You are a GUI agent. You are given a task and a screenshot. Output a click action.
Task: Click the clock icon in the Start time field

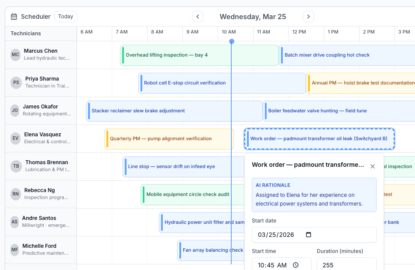[296, 264]
